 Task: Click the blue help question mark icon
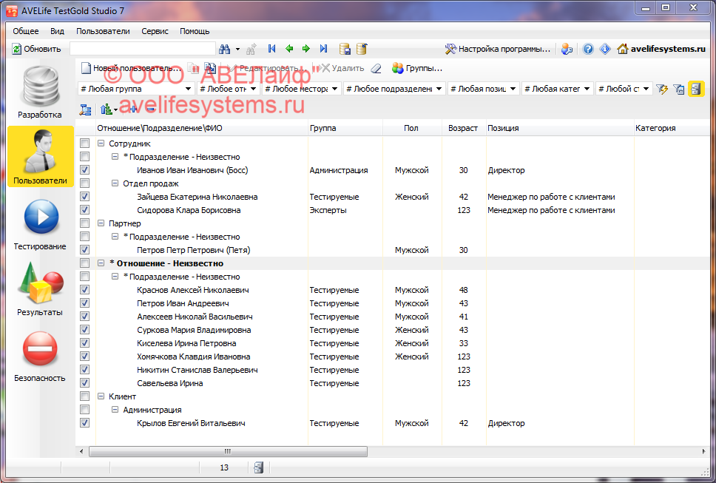(588, 49)
